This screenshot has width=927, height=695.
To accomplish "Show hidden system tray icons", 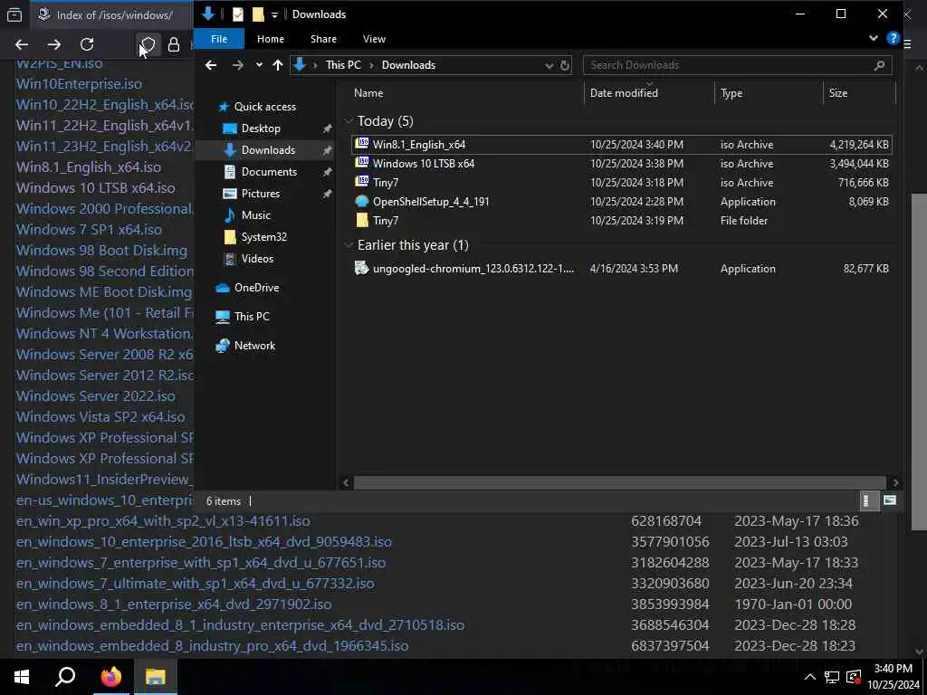I will (810, 677).
